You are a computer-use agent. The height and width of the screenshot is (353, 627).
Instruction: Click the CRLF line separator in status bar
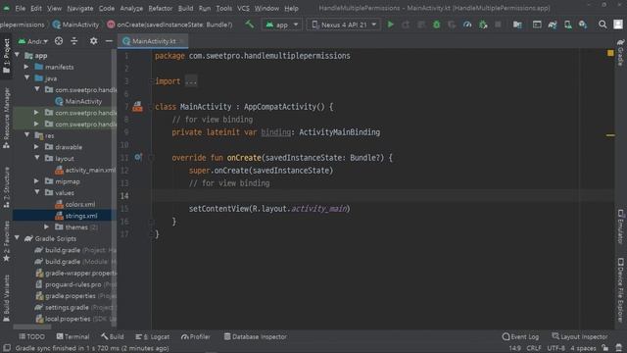tap(534, 348)
